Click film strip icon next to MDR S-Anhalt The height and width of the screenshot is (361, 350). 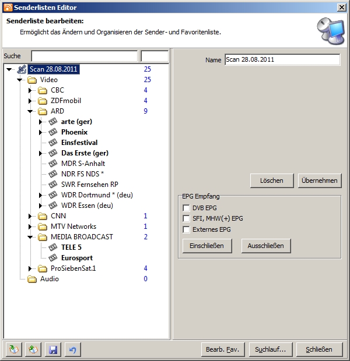pyautogui.click(x=53, y=163)
